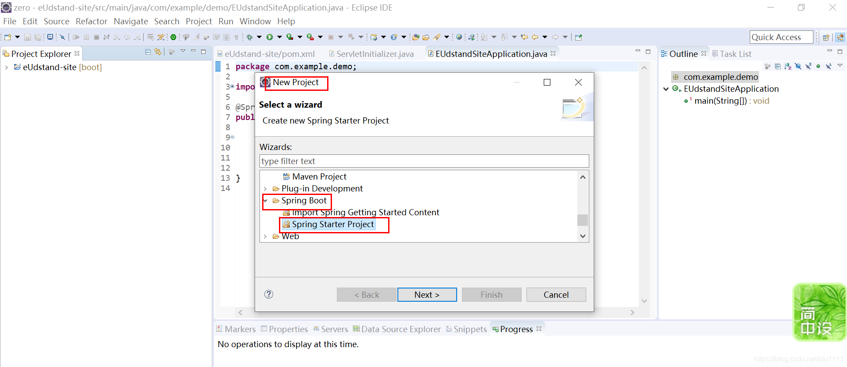Switch to the eUdstand-site/pom.xml tab
Viewport: 847px width, 367px height.
click(266, 54)
